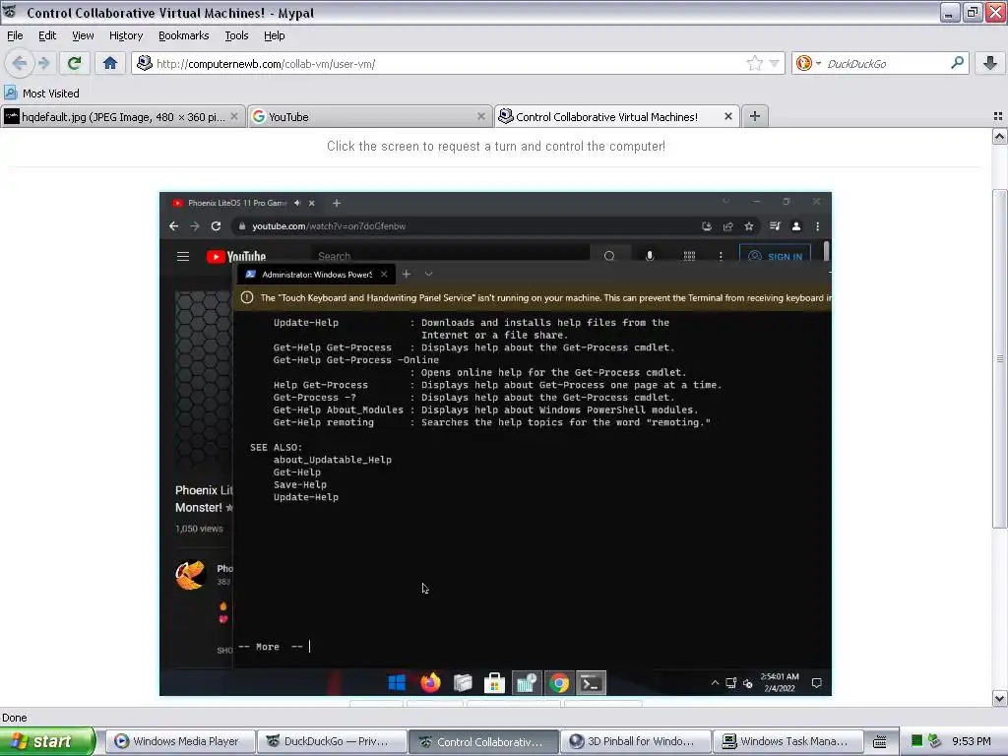
Task: Expand the Windows Terminal profile dropdown chevron
Action: (x=429, y=275)
